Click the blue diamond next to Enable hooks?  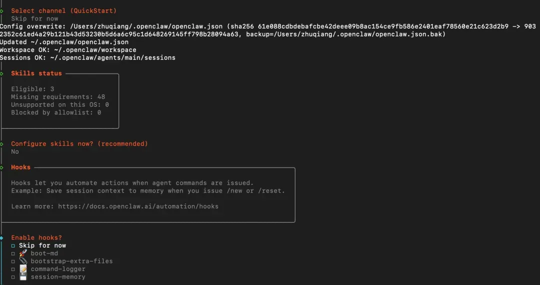pyautogui.click(x=1, y=238)
